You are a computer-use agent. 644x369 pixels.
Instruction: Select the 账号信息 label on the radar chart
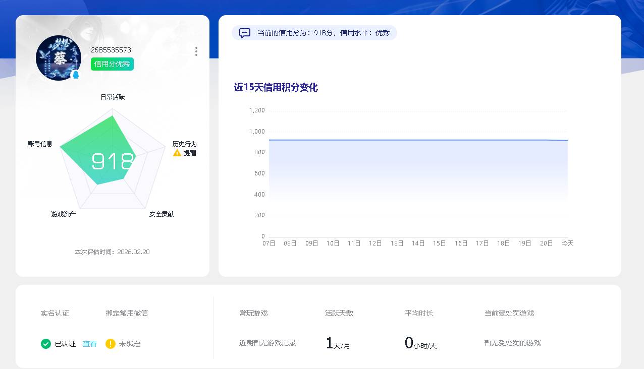pyautogui.click(x=40, y=144)
